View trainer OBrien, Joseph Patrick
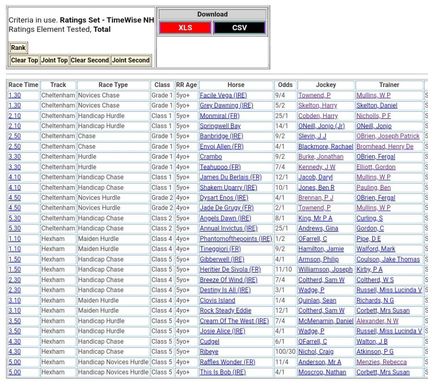The image size is (428, 384). [388, 136]
